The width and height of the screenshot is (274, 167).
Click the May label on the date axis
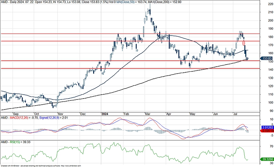192,114
